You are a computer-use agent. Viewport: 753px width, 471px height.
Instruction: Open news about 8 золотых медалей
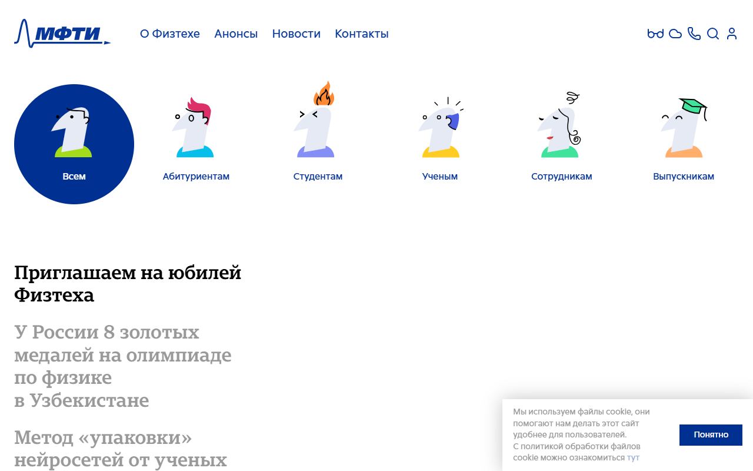pyautogui.click(x=123, y=366)
